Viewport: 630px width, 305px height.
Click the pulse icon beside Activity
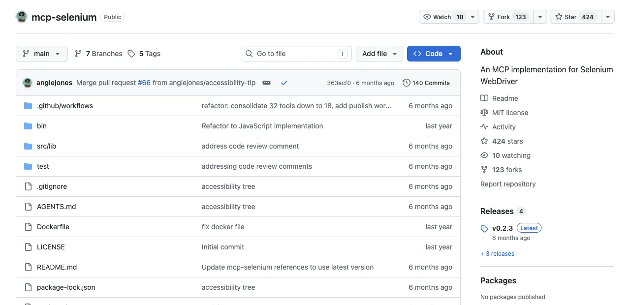point(484,127)
